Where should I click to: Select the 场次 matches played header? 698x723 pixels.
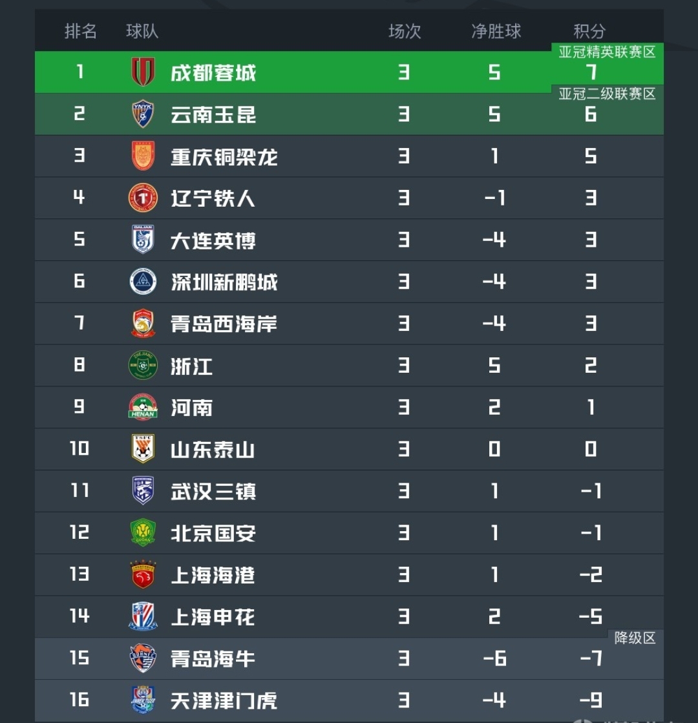405,31
